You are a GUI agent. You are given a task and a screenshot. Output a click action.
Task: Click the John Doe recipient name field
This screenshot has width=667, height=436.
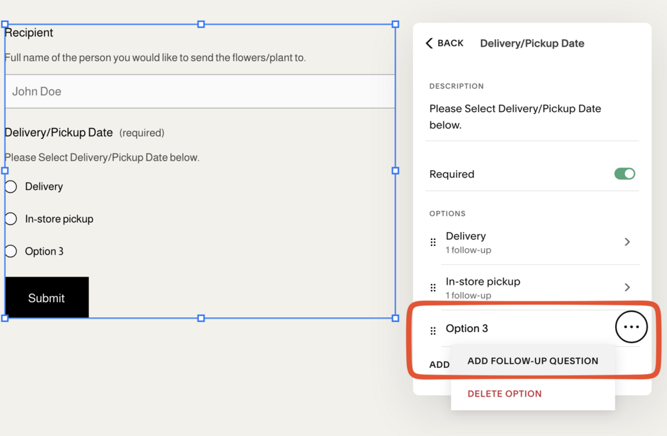point(200,91)
